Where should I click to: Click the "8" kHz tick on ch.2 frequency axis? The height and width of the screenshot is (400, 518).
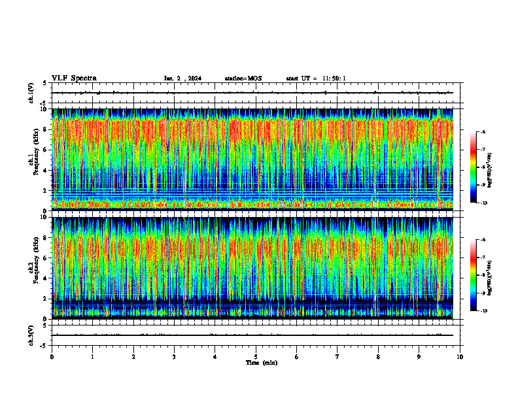46,238
